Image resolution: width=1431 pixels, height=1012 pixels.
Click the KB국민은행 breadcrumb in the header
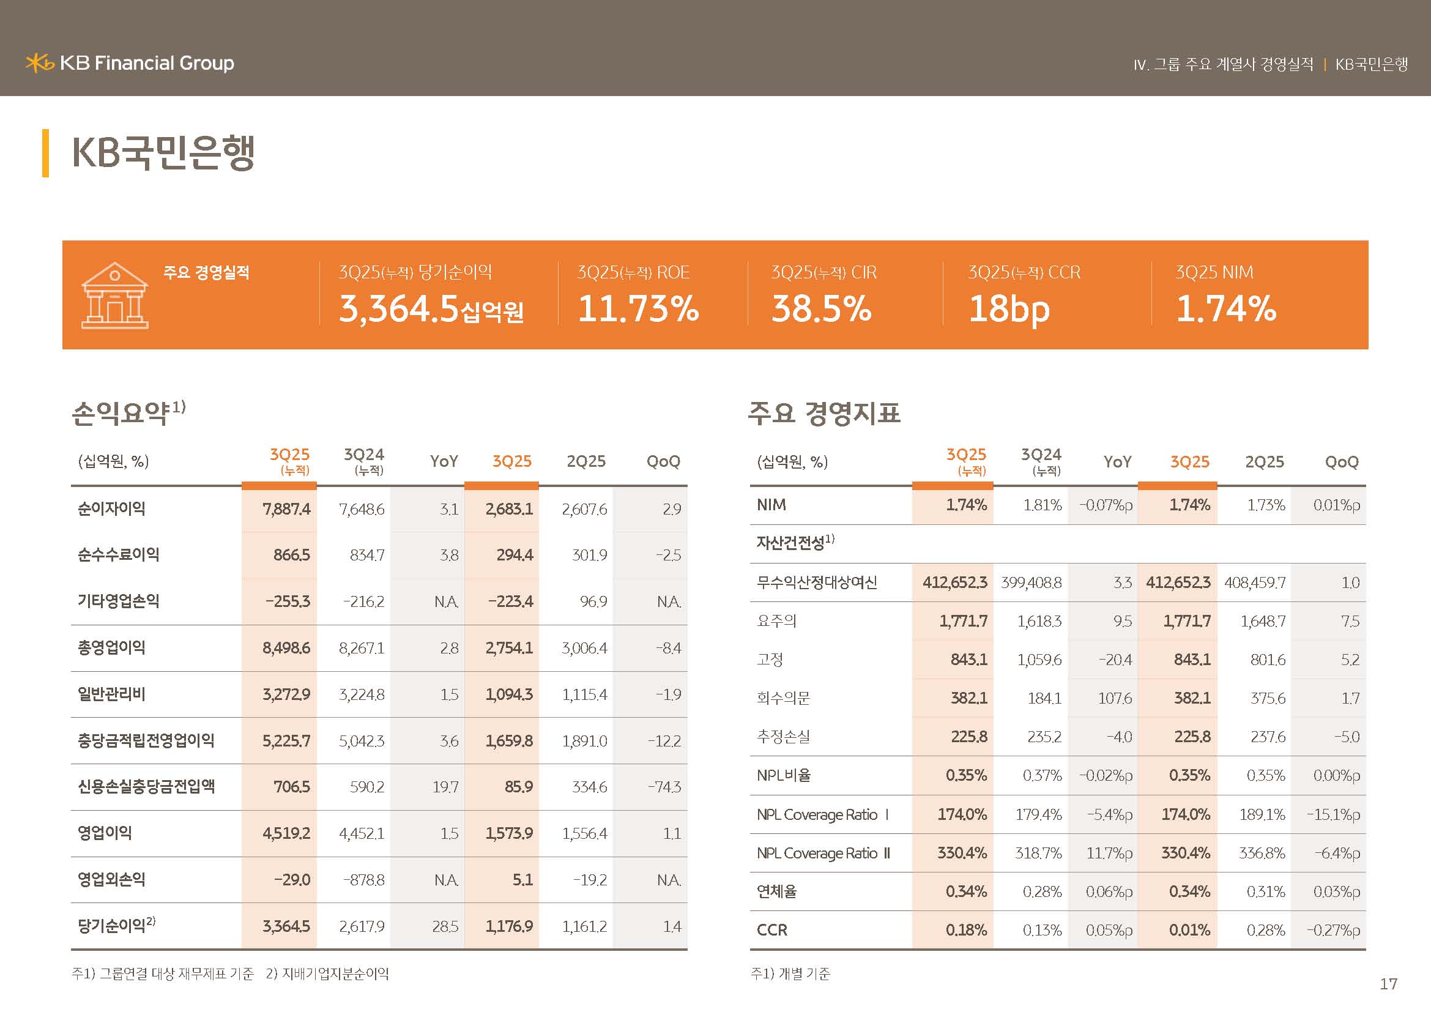1371,64
